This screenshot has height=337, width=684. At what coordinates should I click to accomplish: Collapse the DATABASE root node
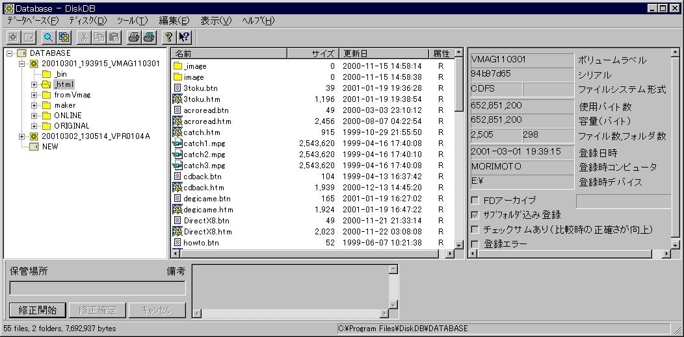tap(10, 53)
